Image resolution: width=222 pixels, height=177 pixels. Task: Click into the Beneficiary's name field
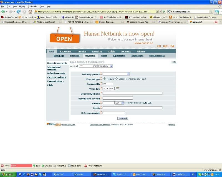coord(132,93)
